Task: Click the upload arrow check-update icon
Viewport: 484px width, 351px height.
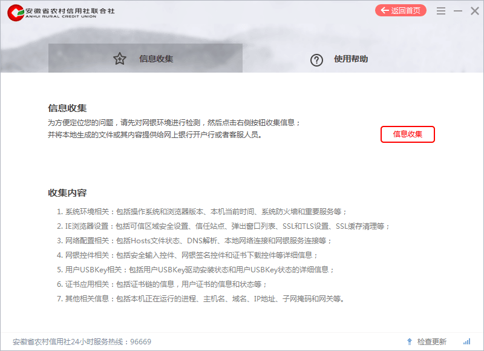Action: pos(410,342)
